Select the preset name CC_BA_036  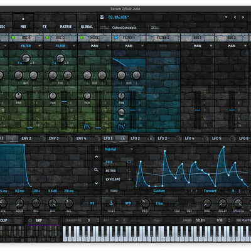coord(119,17)
